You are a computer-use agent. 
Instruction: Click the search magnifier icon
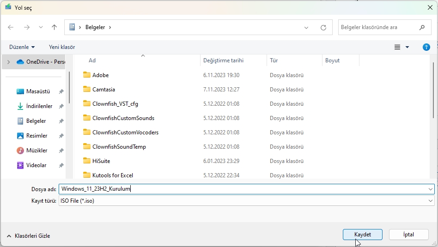point(422,27)
